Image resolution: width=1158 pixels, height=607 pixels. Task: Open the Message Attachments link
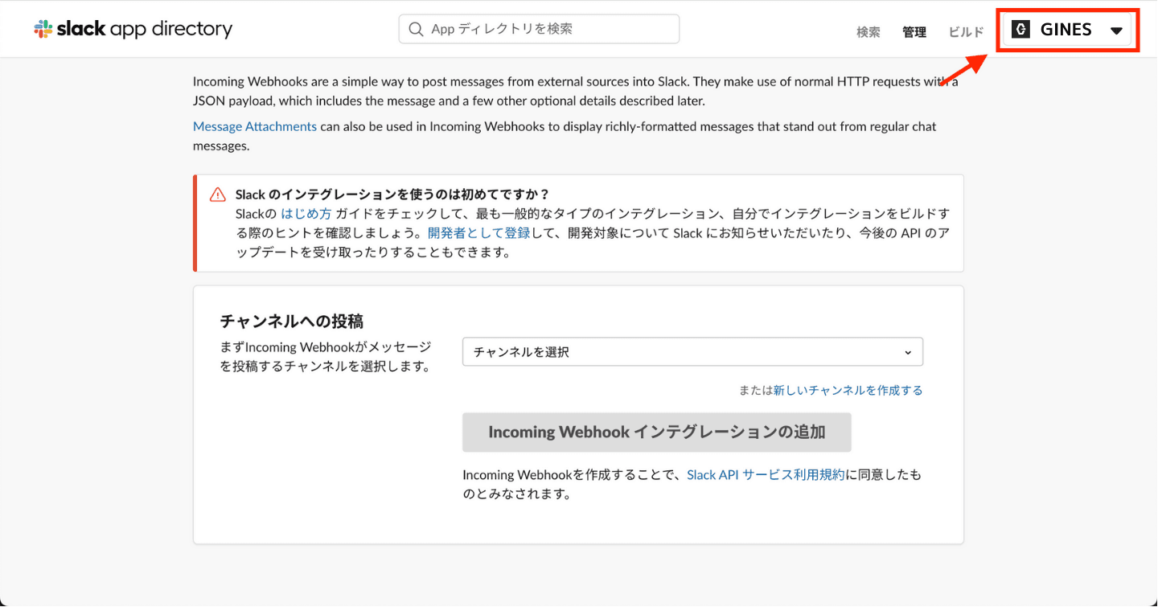(x=255, y=126)
